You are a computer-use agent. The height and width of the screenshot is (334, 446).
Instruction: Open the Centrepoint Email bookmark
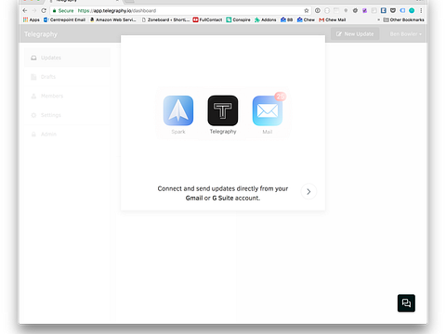coord(64,19)
